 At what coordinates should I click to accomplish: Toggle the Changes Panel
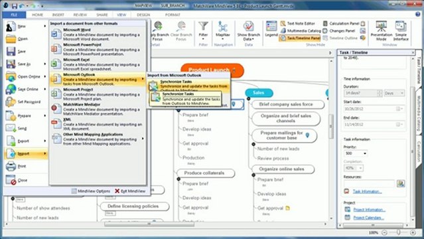[x=339, y=31]
